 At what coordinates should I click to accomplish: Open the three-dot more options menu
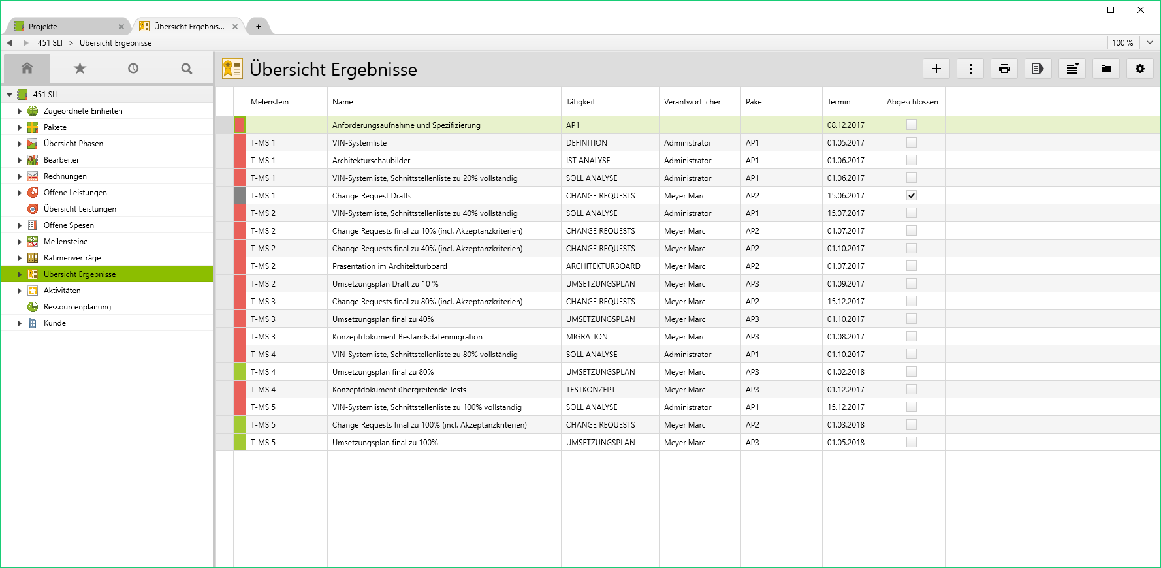pos(970,69)
